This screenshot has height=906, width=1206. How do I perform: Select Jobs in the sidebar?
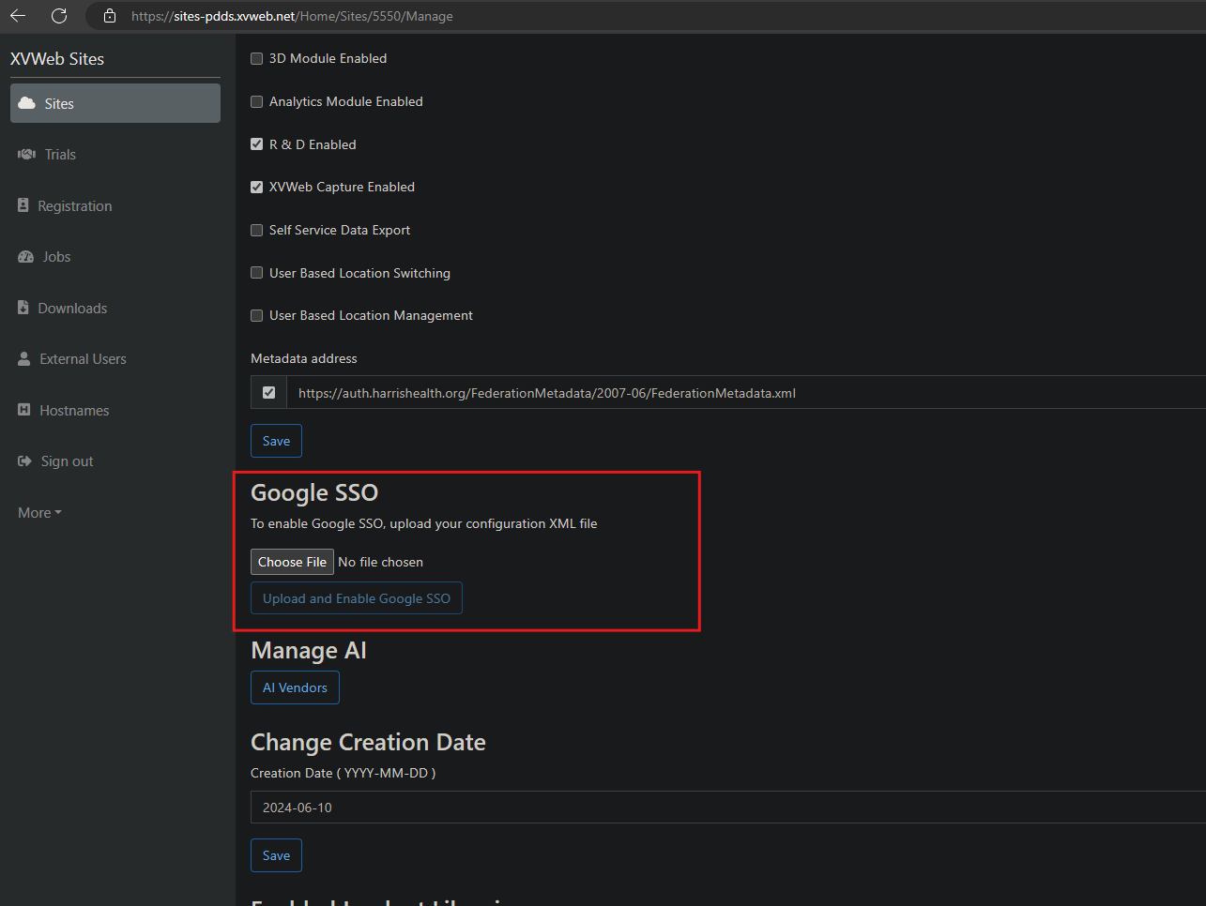pyautogui.click(x=115, y=257)
